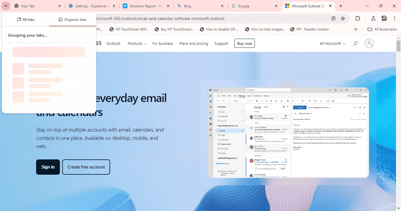Open Chrome Labs flask icon
401x211 pixels.
(x=373, y=18)
